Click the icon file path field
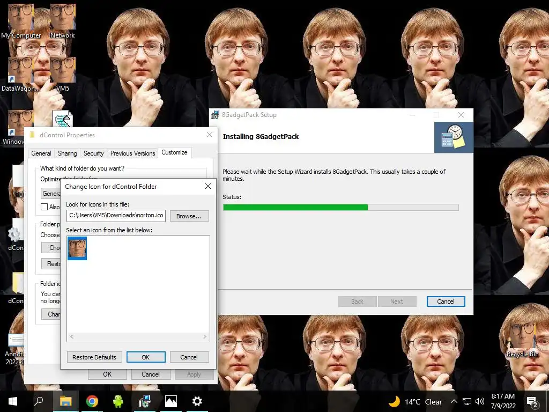The image size is (549, 412). [116, 216]
